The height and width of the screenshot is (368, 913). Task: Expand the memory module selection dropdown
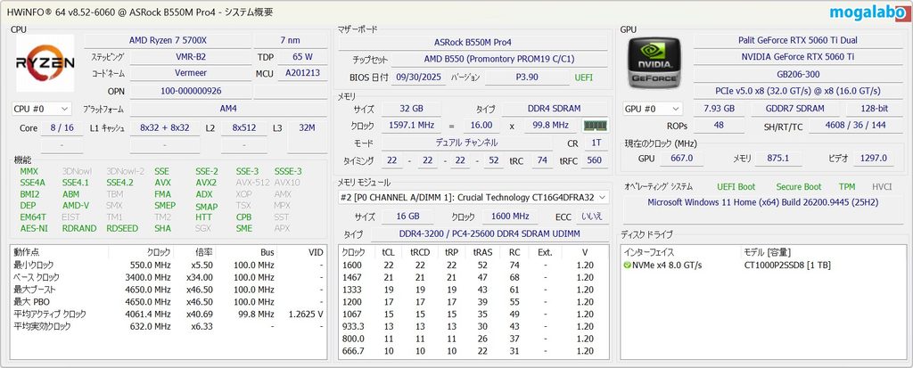coord(473,198)
